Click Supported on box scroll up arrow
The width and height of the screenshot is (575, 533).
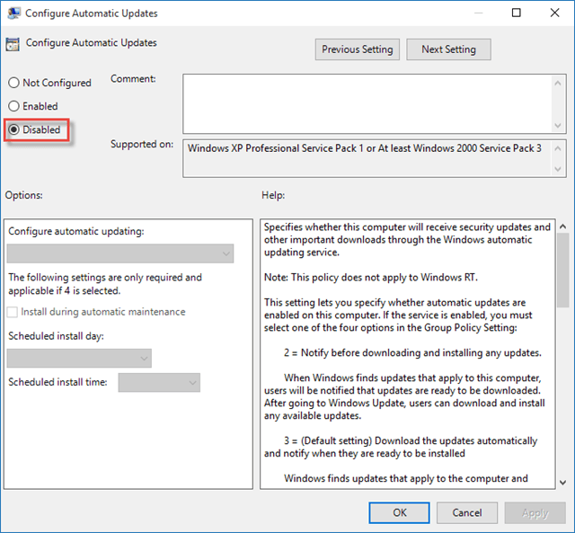click(x=558, y=148)
